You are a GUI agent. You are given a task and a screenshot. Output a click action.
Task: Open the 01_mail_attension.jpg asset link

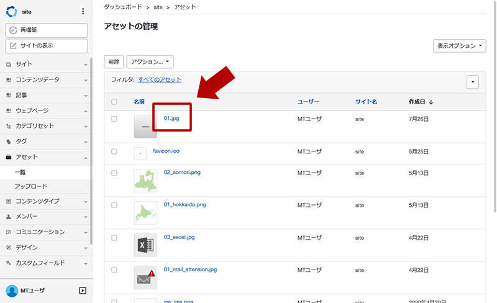pyautogui.click(x=190, y=269)
